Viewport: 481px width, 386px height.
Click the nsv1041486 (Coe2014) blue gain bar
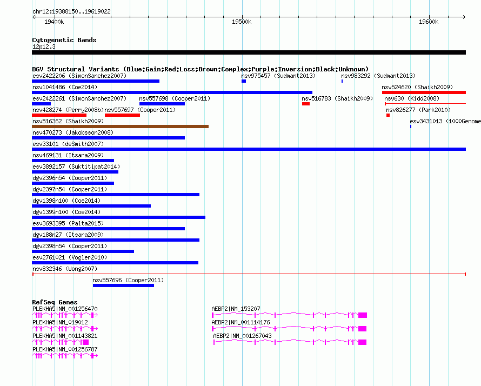point(172,92)
